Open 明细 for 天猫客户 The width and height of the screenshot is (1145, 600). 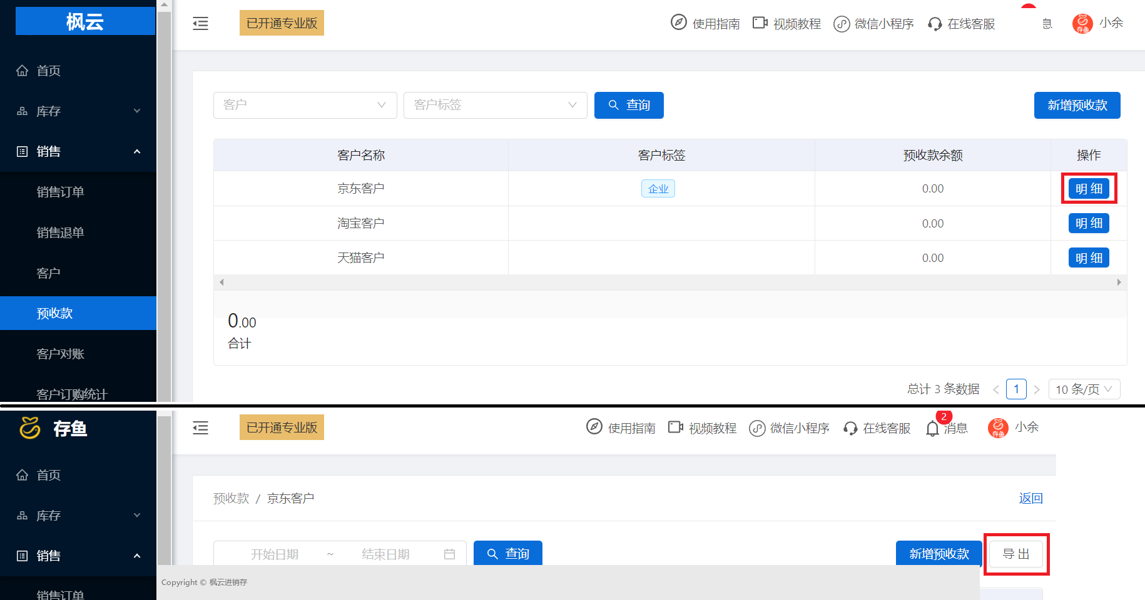[x=1089, y=257]
